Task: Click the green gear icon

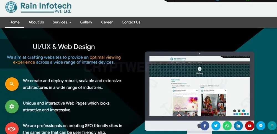Action: [x=12, y=106]
